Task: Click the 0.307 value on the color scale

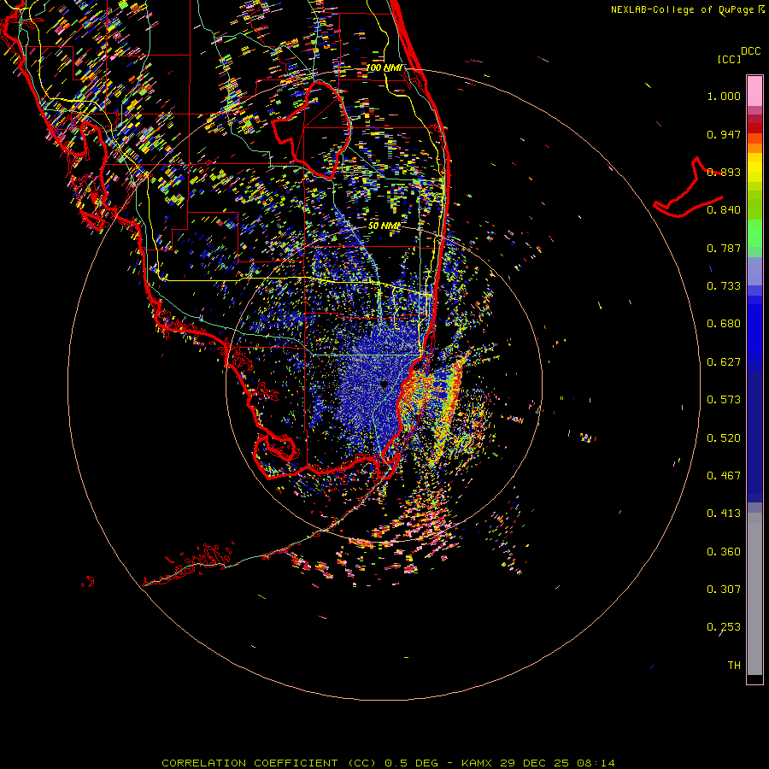Action: [724, 590]
